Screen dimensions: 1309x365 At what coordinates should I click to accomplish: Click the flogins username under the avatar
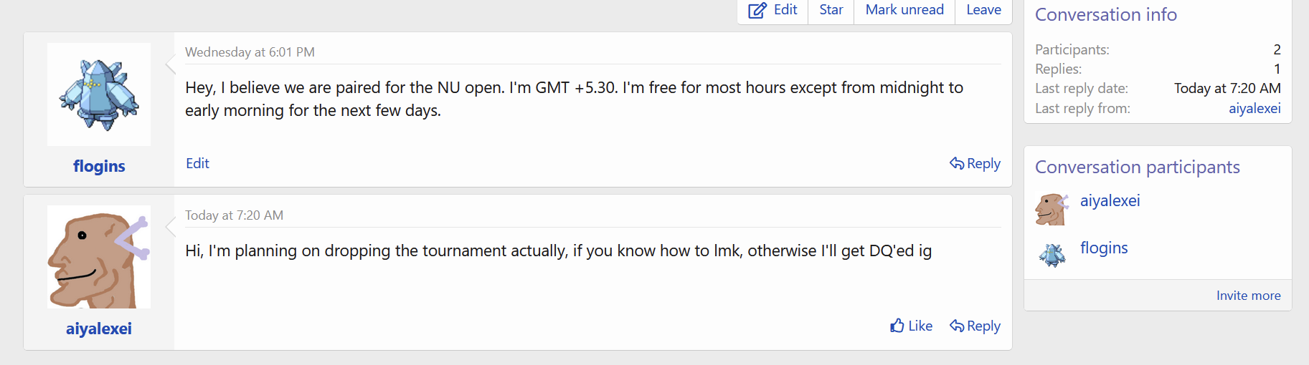point(99,166)
